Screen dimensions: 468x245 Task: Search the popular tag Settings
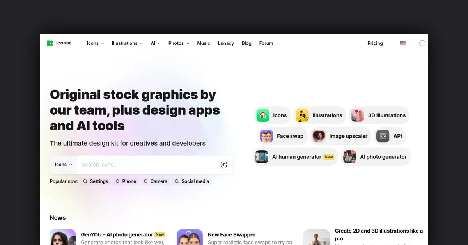[96, 181]
